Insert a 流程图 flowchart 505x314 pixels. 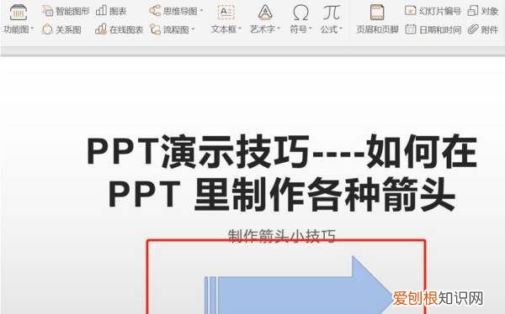tap(169, 29)
